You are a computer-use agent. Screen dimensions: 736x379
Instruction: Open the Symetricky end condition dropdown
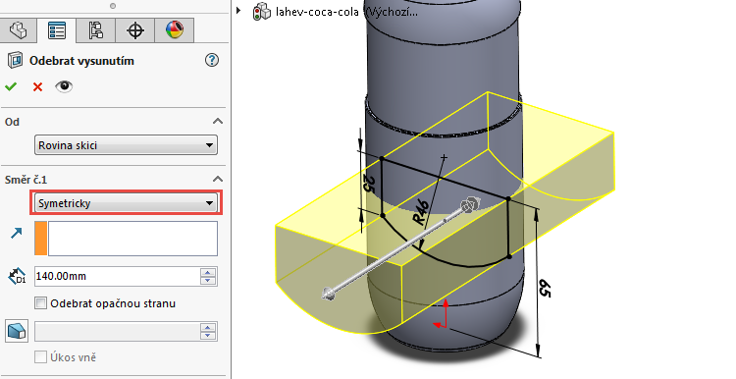[x=127, y=203]
